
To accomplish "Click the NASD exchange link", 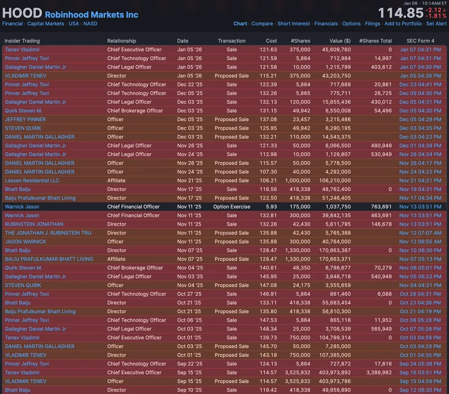I will (x=90, y=24).
